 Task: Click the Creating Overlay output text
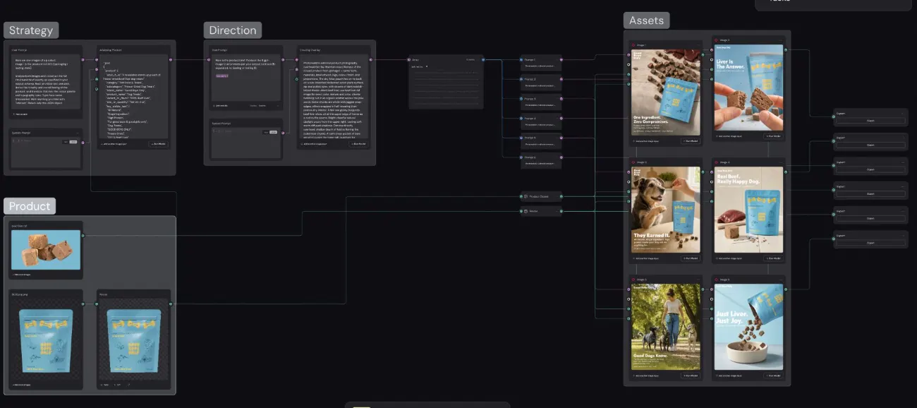pyautogui.click(x=334, y=96)
